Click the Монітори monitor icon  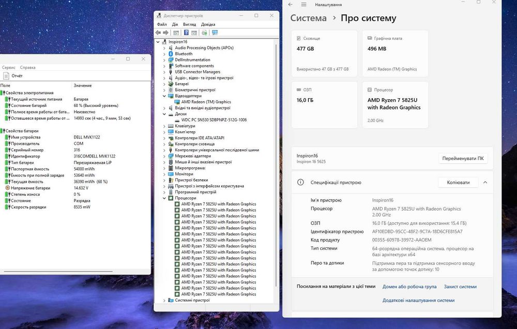(x=171, y=174)
